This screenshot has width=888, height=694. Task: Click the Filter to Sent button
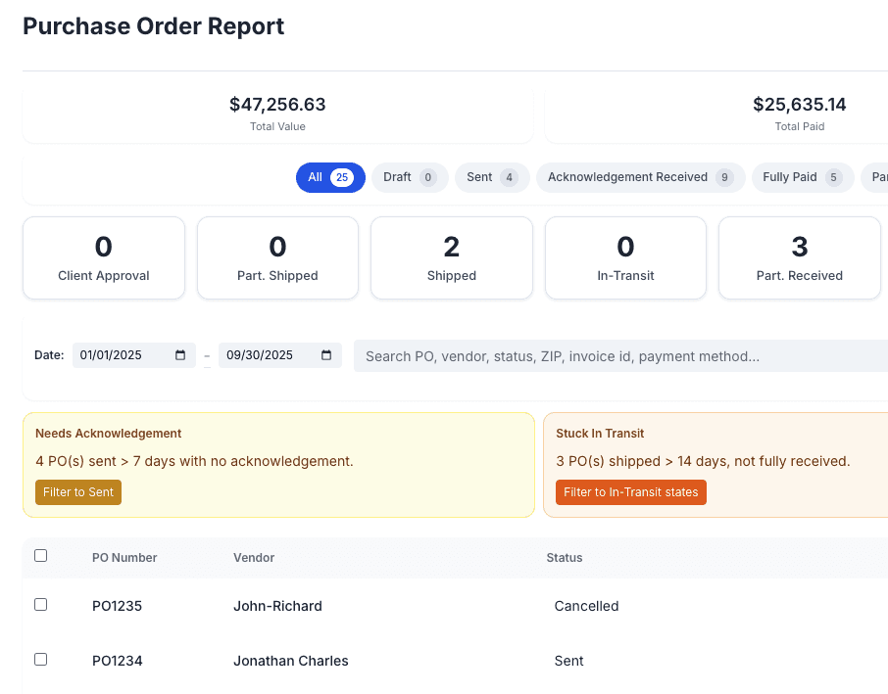click(78, 492)
